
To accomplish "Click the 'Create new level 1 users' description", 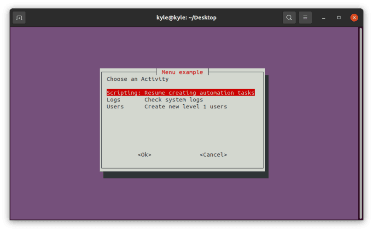I will [186, 107].
